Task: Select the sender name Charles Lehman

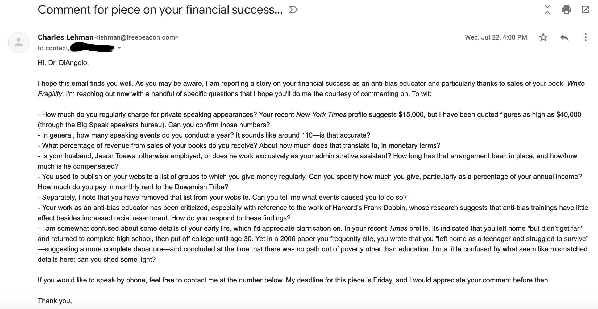Action: point(65,37)
